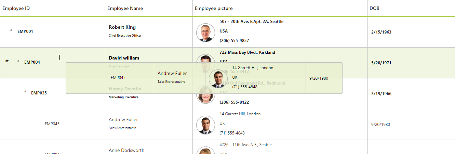Click the EMP045 ID cell in the grid row
This screenshot has height=154, width=455.
click(52, 124)
